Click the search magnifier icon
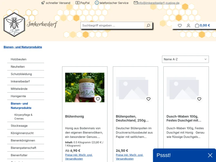This screenshot has width=216, height=162. click(x=148, y=26)
